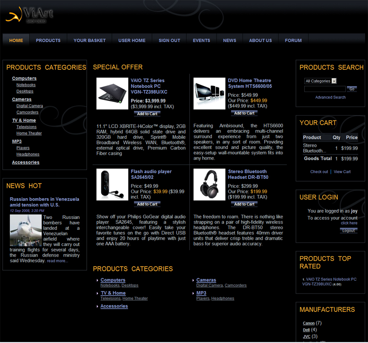
Task: Add Flash audio player to cart
Action: click(147, 204)
